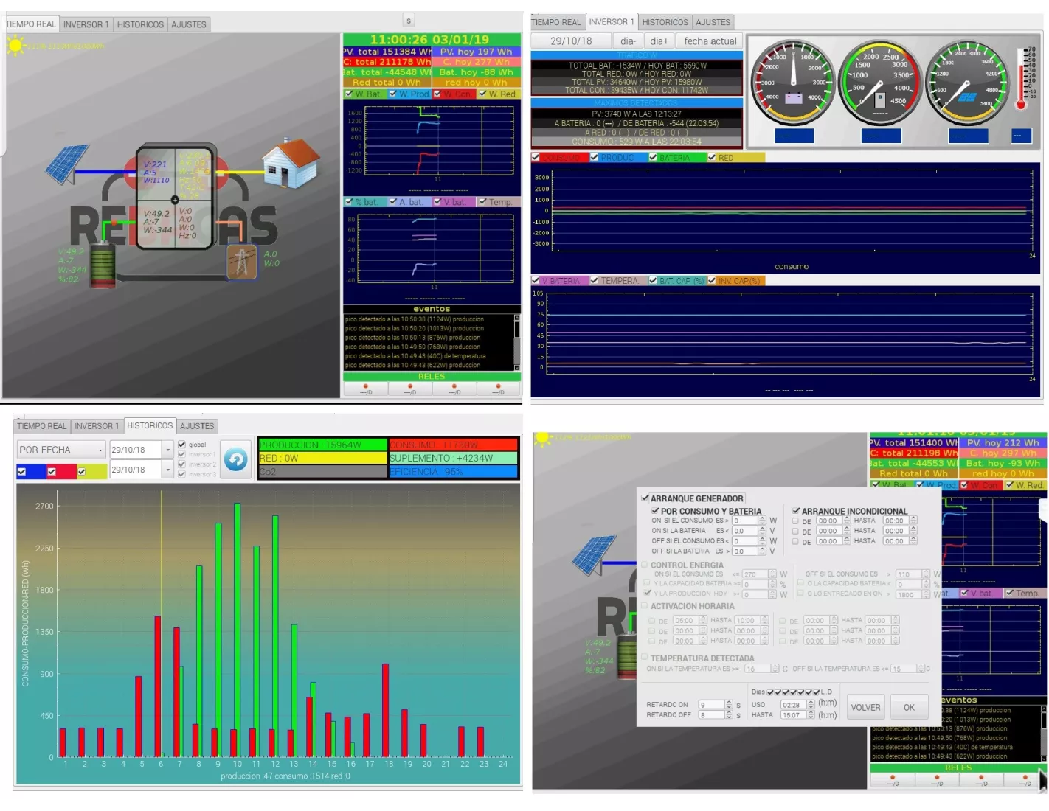Click the yellow sun icon in the bottom-right panel
1049x811 pixels.
click(544, 439)
